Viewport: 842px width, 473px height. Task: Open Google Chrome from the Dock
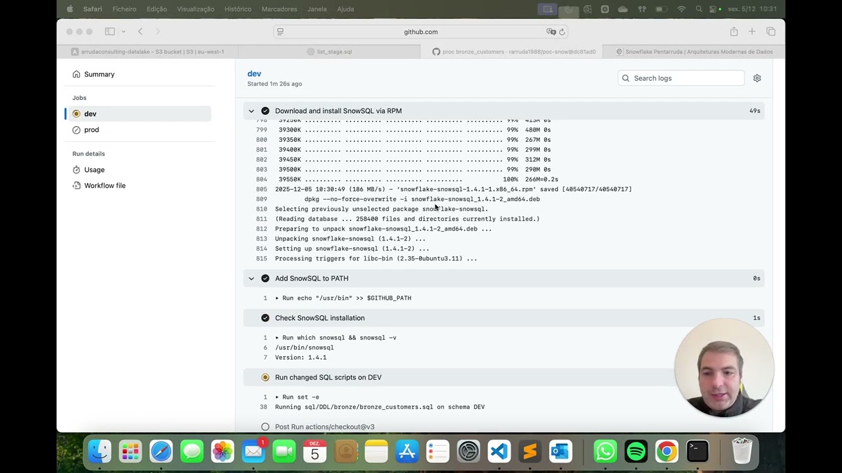tap(666, 451)
